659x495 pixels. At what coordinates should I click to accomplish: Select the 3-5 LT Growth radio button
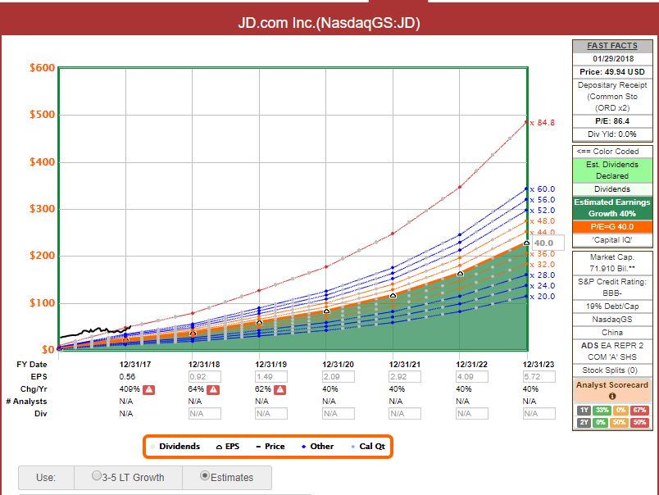click(x=95, y=476)
